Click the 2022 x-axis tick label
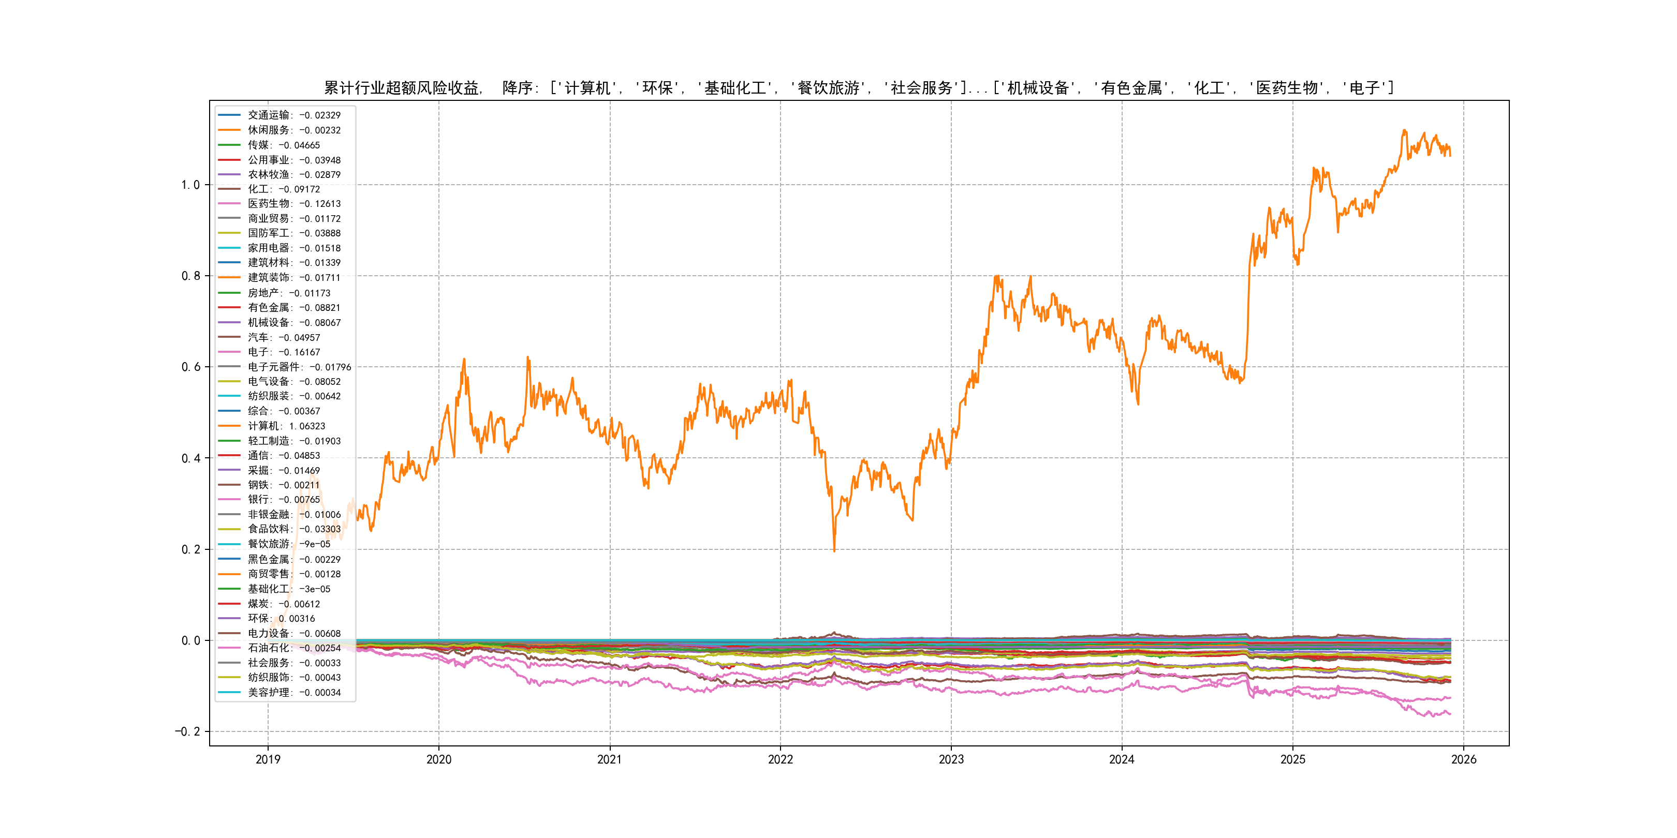 [780, 759]
